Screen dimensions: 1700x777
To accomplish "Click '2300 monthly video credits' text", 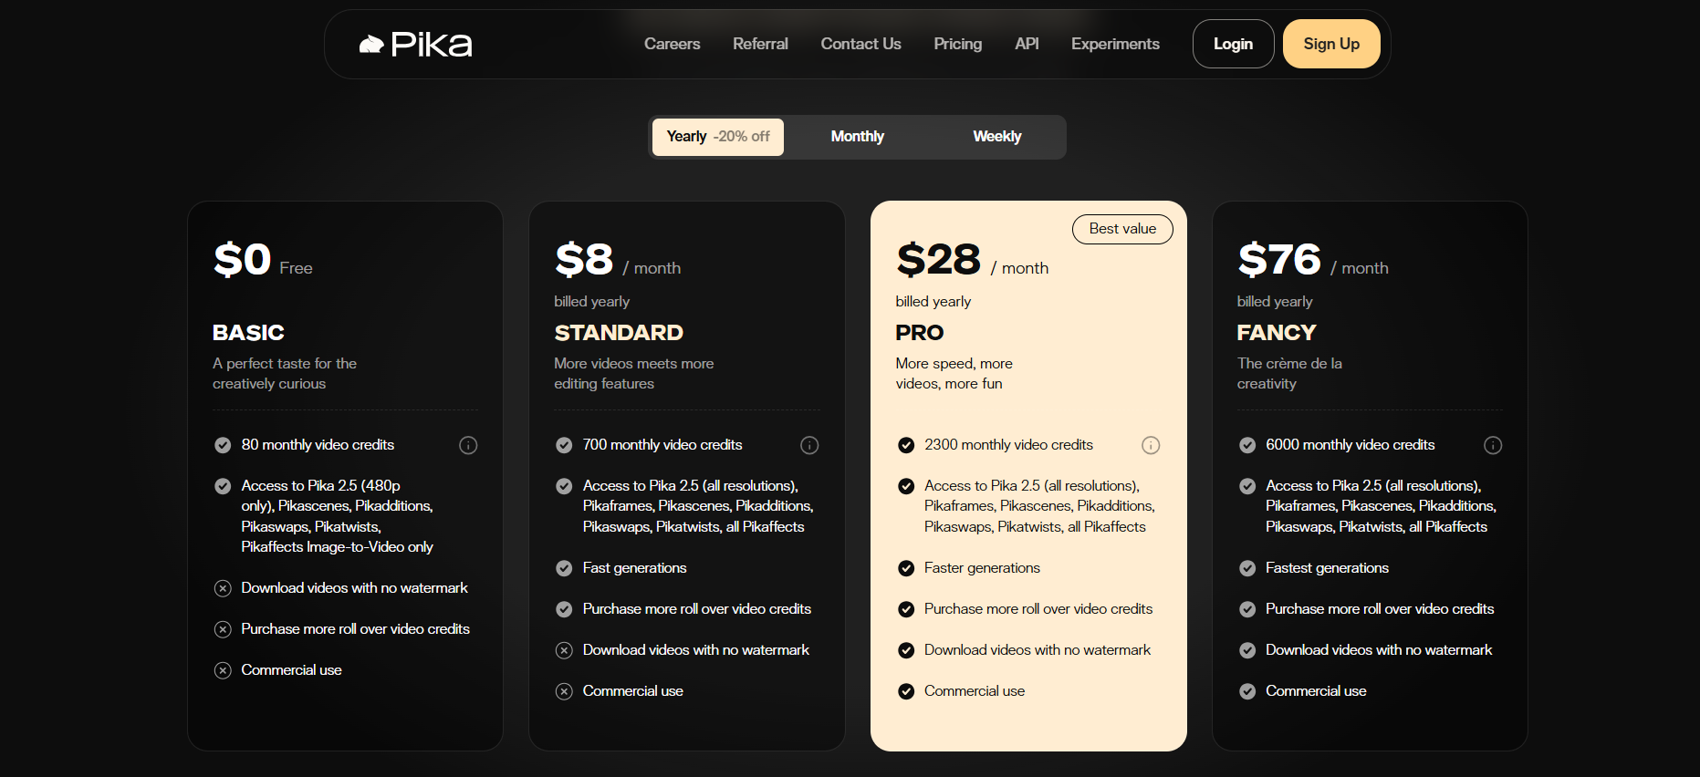I will click(x=1008, y=445).
